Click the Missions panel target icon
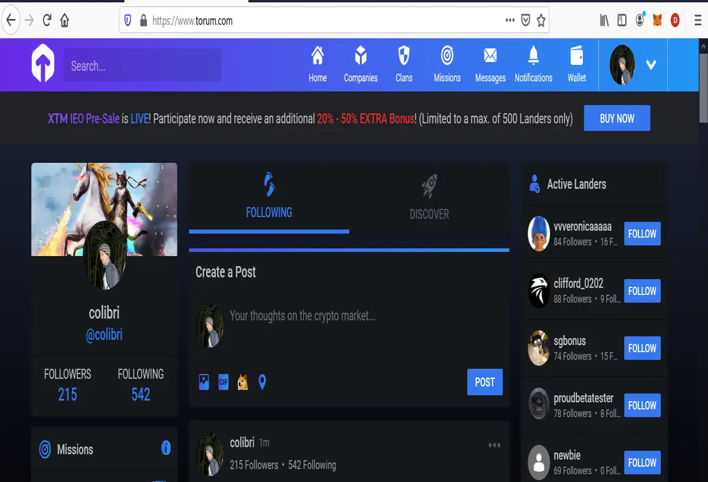Viewport: 708px width, 482px height. (x=45, y=450)
